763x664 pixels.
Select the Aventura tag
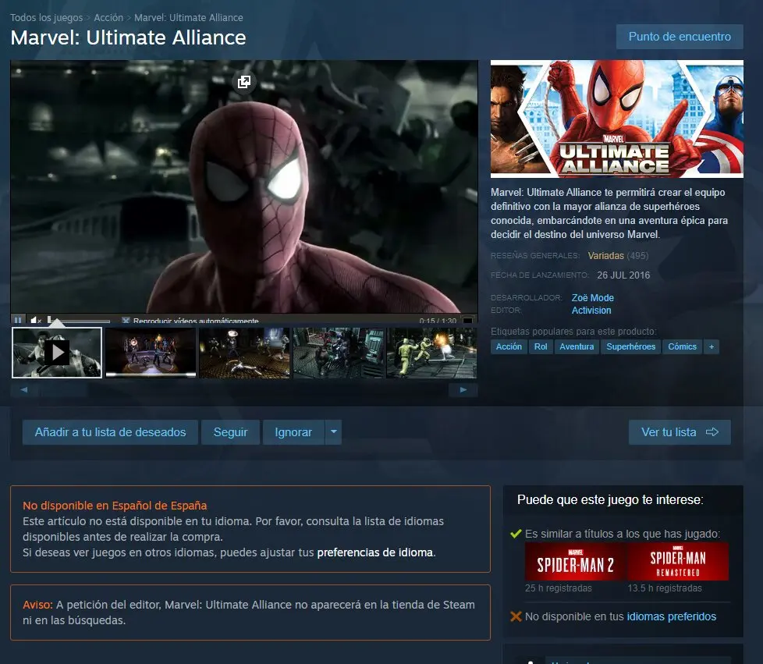(x=577, y=346)
